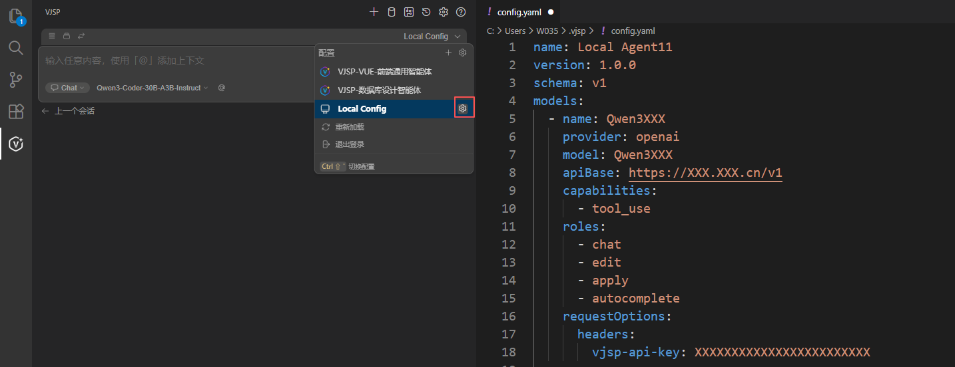
Task: Open the Extensions view
Action: tap(16, 112)
